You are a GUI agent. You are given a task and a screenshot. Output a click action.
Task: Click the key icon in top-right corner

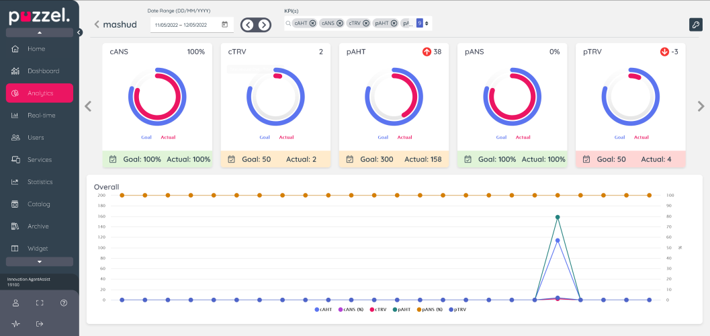(x=695, y=24)
